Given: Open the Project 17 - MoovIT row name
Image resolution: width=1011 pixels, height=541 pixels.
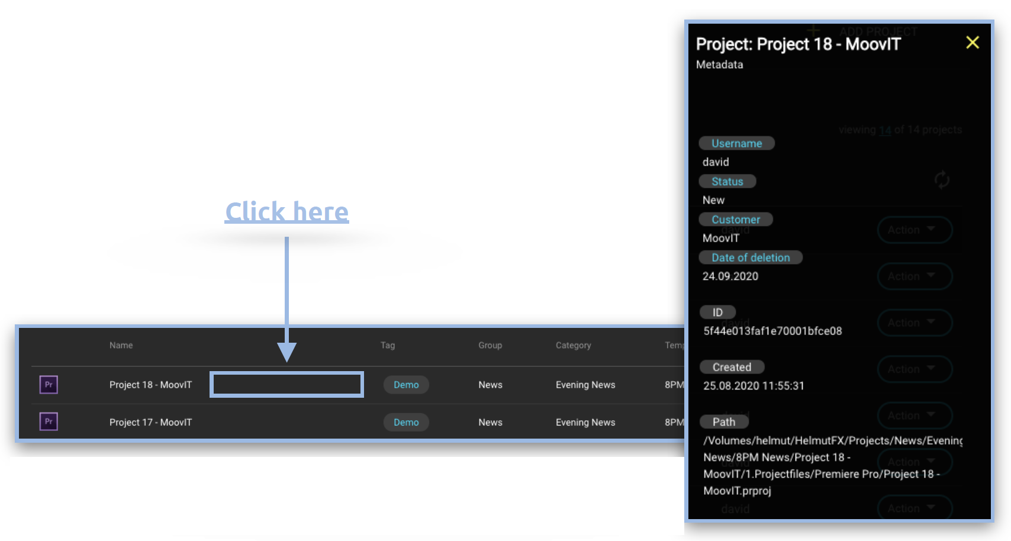Looking at the screenshot, I should pos(150,422).
